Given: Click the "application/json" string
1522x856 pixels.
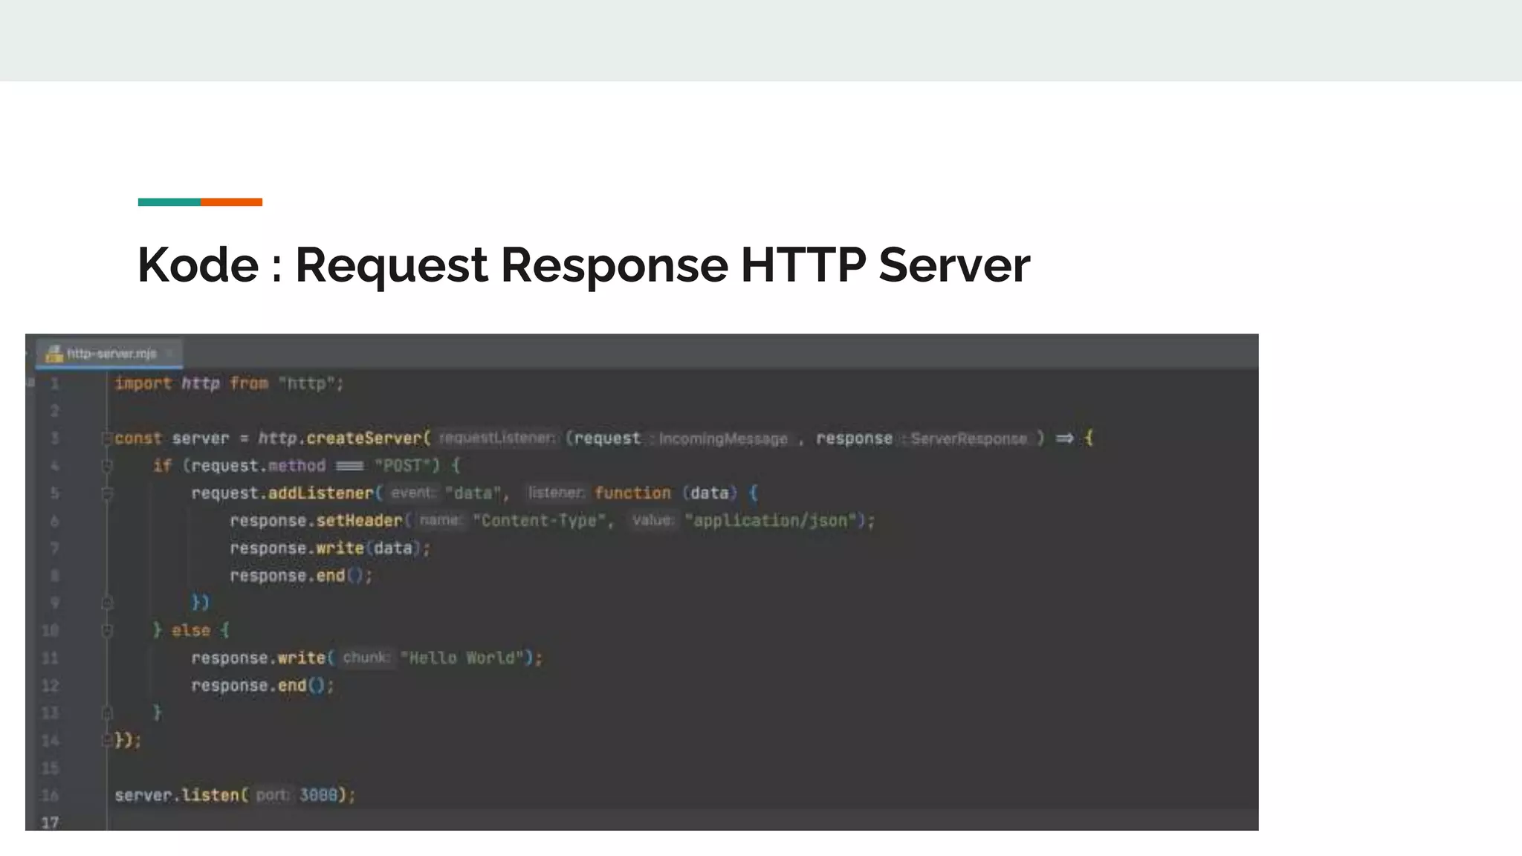Looking at the screenshot, I should point(771,521).
